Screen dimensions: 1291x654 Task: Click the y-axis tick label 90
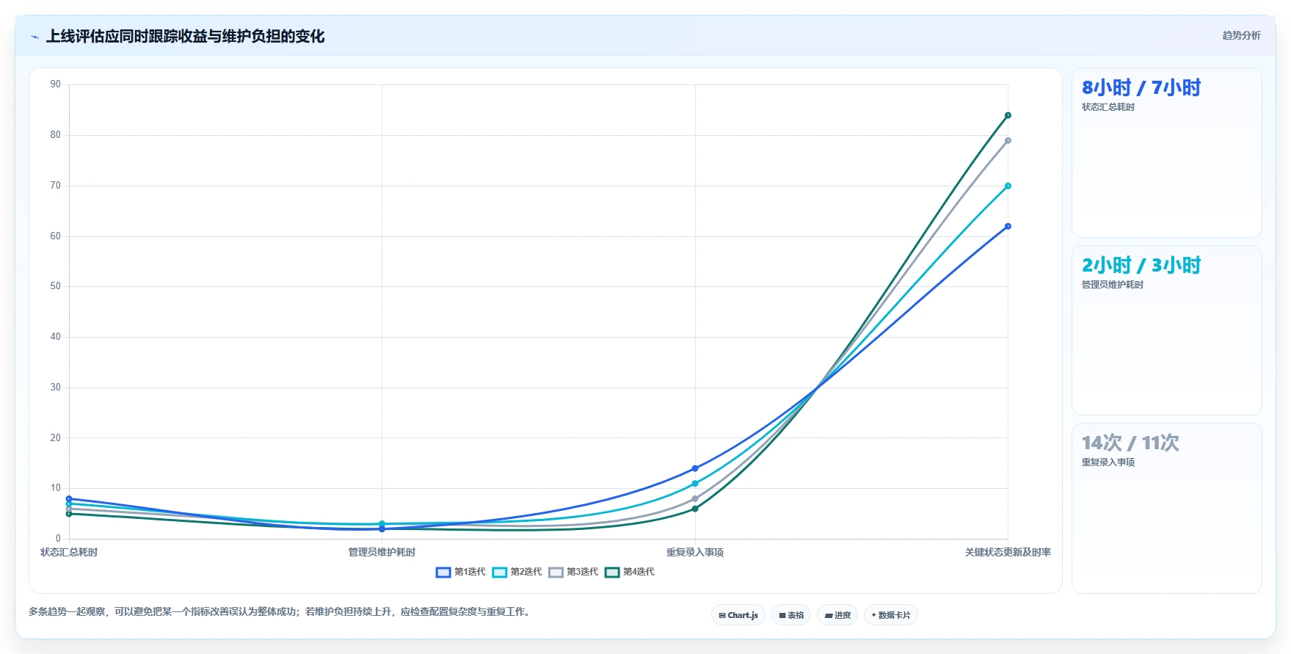click(56, 84)
